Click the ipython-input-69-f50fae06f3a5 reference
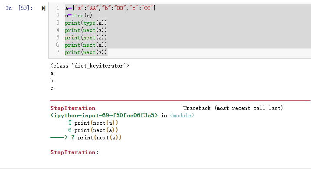The width and height of the screenshot is (311, 171). [x=104, y=116]
